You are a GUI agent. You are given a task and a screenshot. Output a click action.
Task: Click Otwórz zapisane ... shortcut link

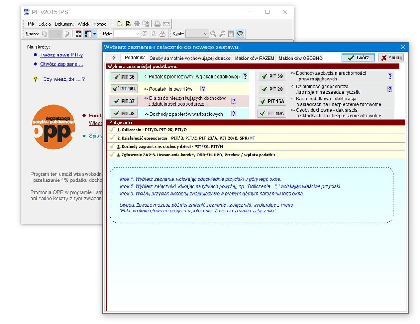[x=61, y=64]
